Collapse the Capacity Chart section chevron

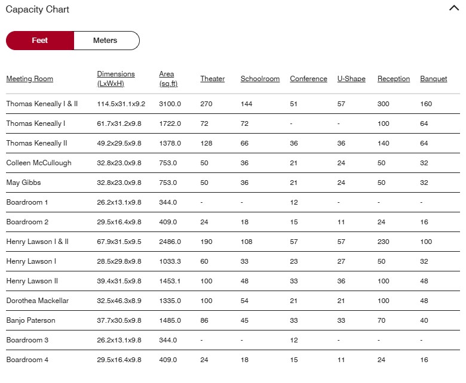click(453, 8)
